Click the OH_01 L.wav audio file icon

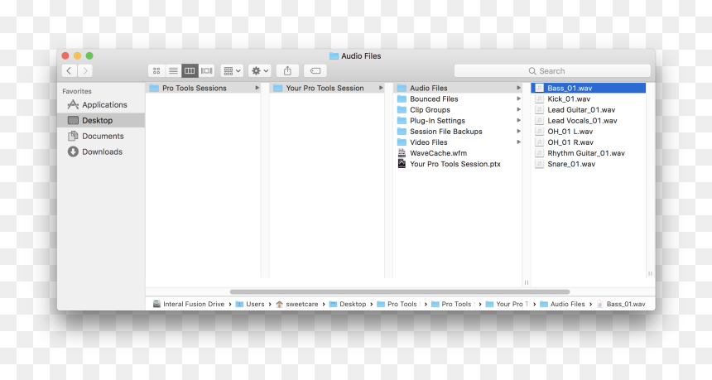(x=540, y=132)
